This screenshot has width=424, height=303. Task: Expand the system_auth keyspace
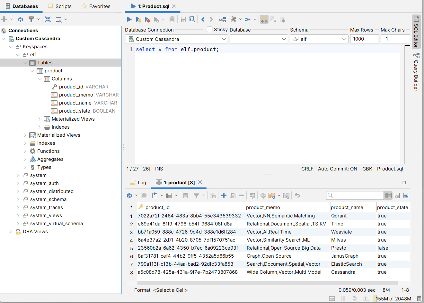click(x=18, y=183)
